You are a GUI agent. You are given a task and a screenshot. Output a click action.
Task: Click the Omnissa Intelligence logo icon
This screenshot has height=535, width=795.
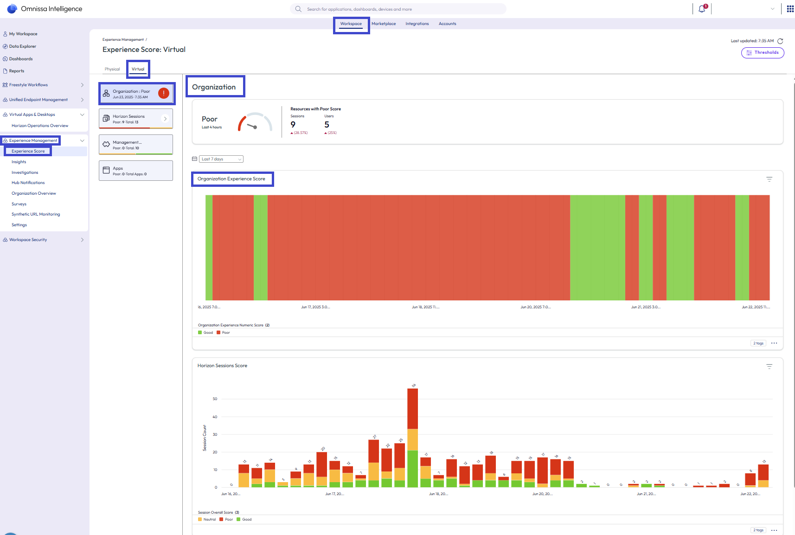point(12,9)
